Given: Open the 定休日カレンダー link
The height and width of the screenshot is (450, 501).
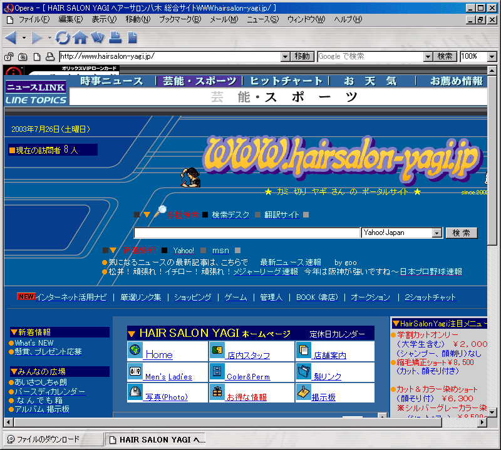Looking at the screenshot, I should [x=337, y=334].
